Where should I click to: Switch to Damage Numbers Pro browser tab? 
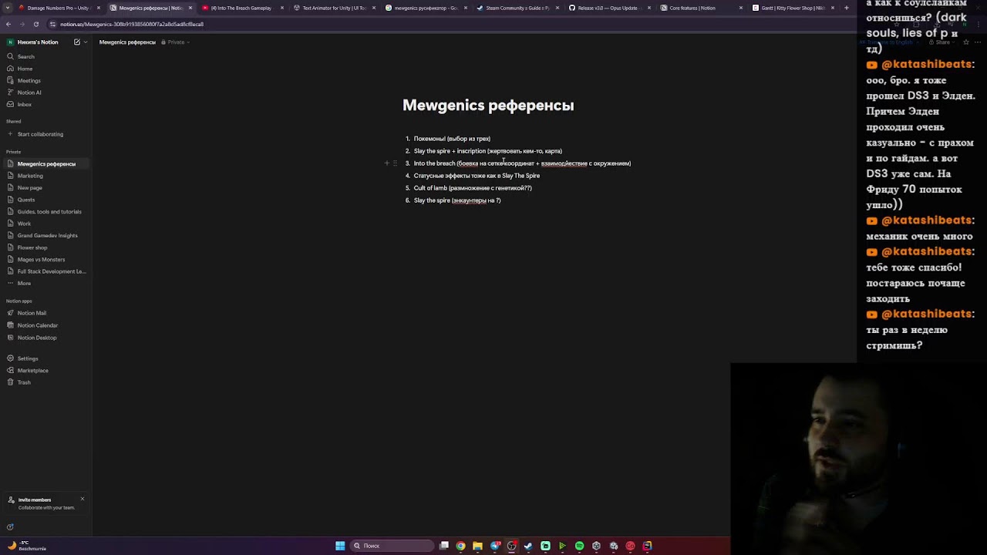58,8
